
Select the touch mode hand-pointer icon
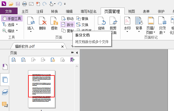point(51,4)
